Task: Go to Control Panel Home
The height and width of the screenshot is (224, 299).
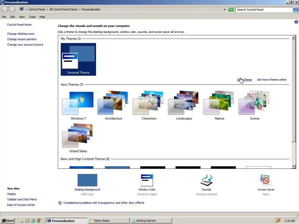Action: tap(19, 25)
